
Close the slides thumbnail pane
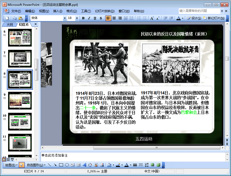35,24
